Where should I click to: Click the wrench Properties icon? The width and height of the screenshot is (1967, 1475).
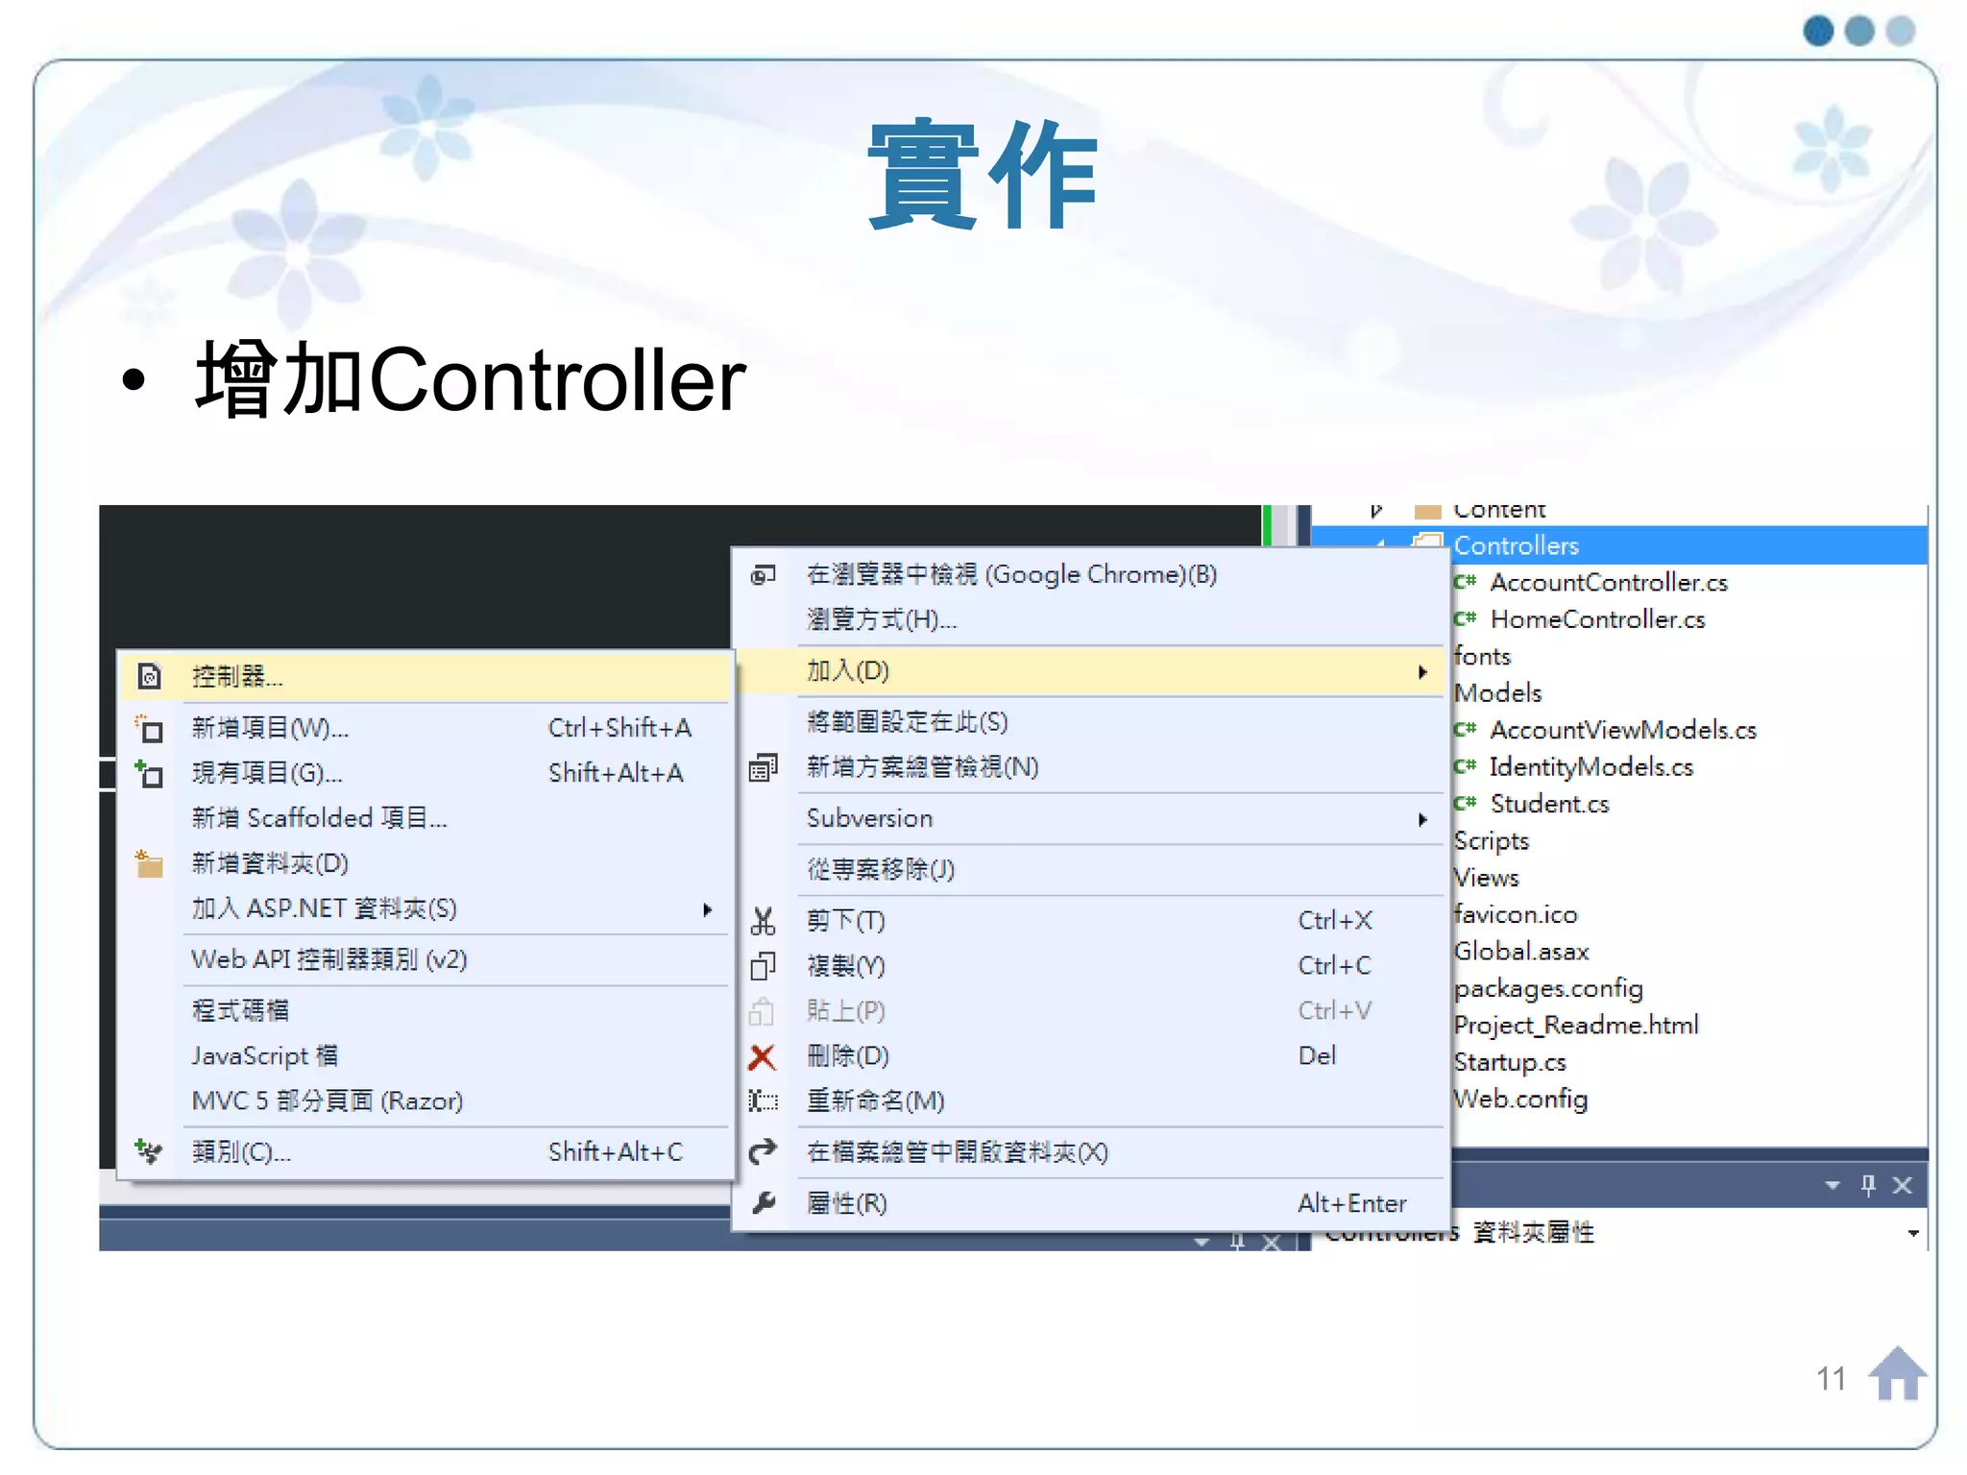(x=763, y=1202)
